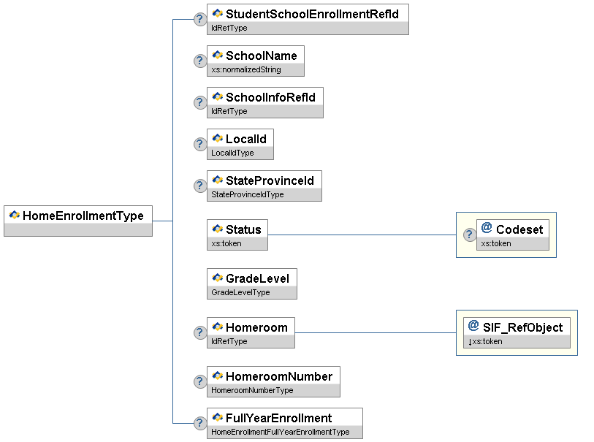Screen dimensions: 594x442
Task: Click the help icon beside SchoolInfoRefId
Action: (199, 103)
